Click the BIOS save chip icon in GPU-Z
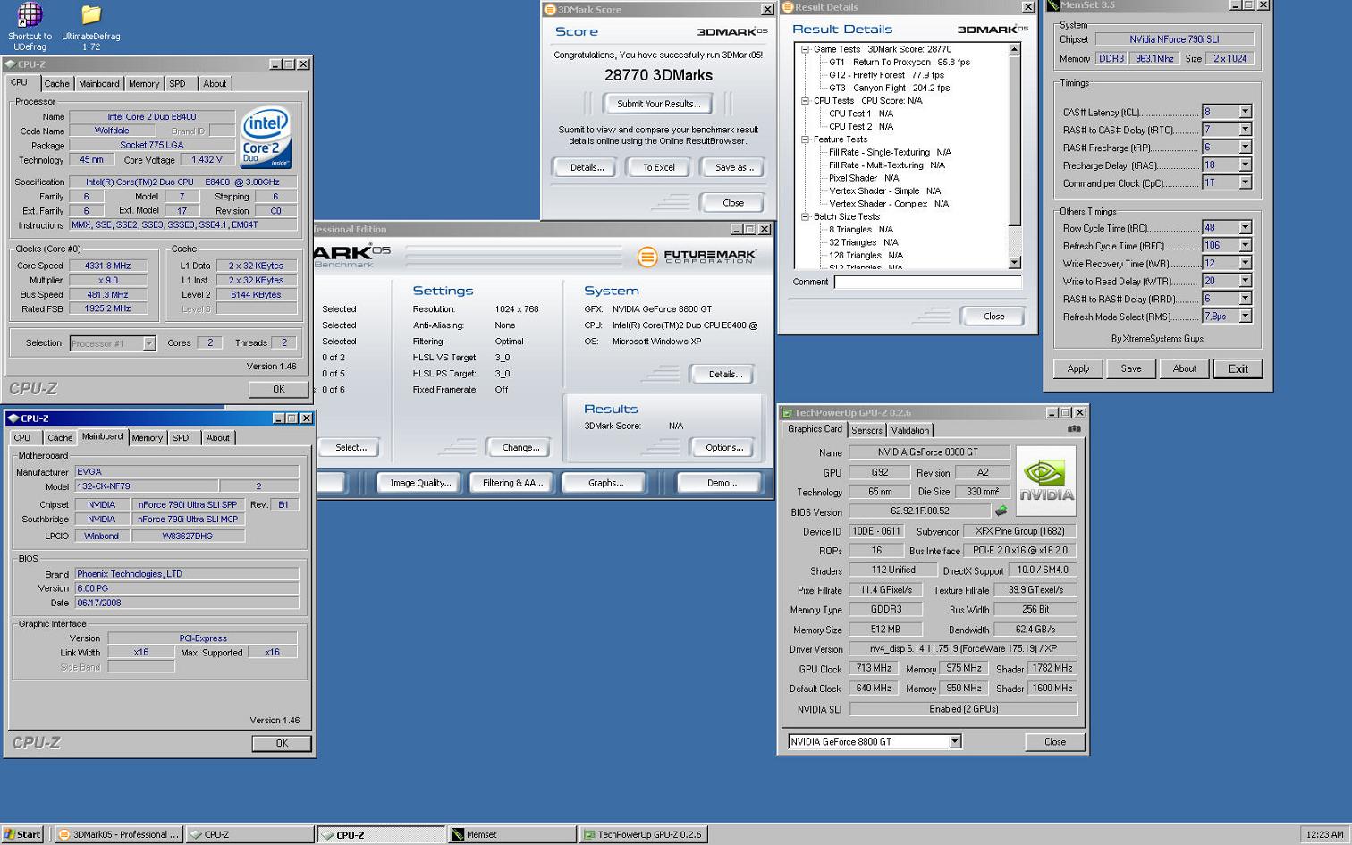1352x845 pixels. tap(1001, 511)
